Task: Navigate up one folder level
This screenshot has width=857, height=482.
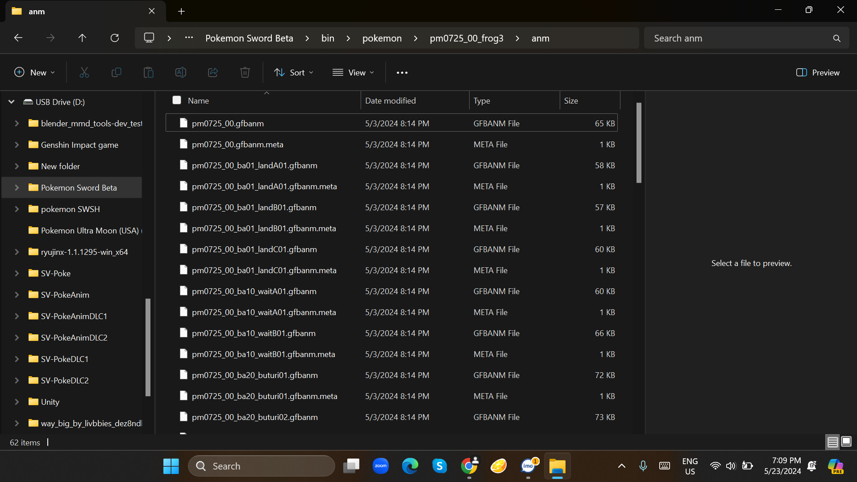Action: [x=82, y=38]
